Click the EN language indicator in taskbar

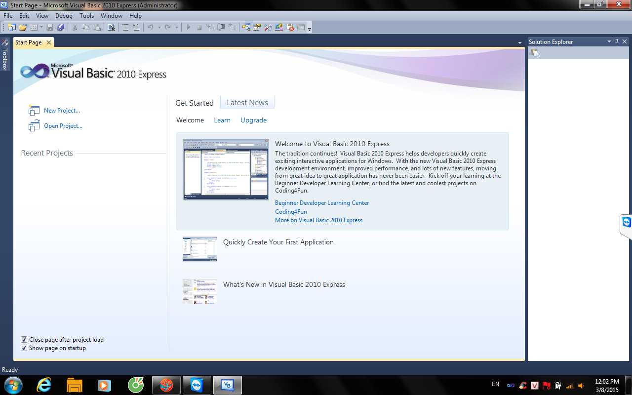point(495,384)
